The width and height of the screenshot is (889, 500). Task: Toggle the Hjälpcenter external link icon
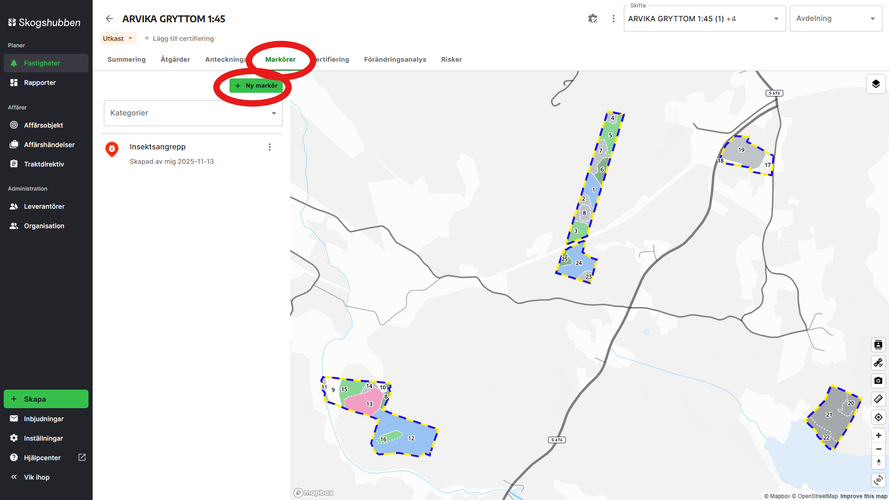pos(81,457)
